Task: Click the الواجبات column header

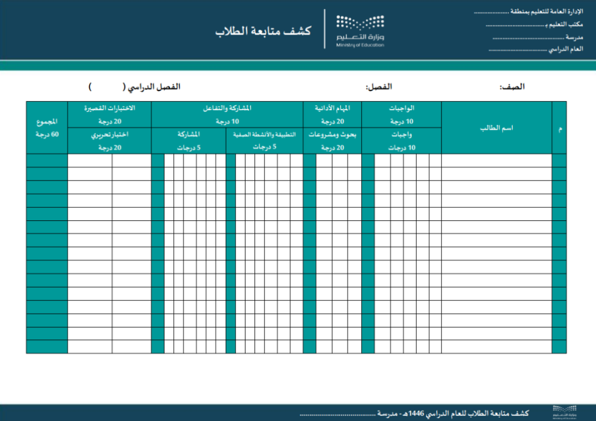Action: (x=401, y=114)
